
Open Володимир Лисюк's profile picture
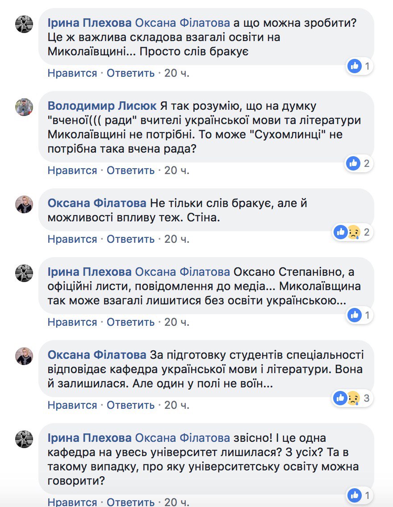[x=24, y=107]
